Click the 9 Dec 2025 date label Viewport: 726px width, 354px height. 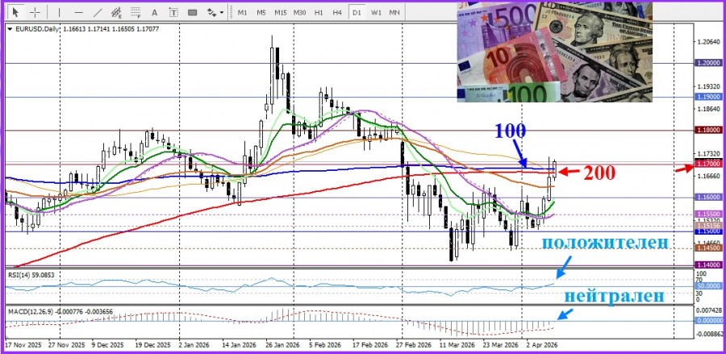(107, 345)
